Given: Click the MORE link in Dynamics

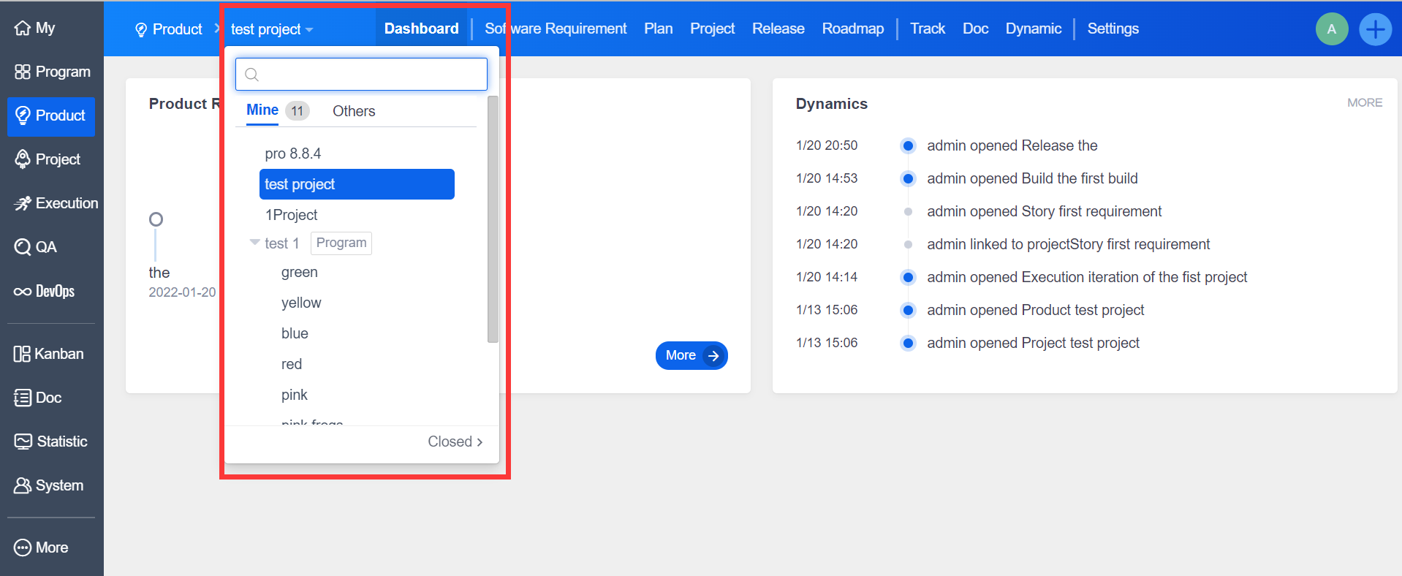Looking at the screenshot, I should pyautogui.click(x=1364, y=103).
